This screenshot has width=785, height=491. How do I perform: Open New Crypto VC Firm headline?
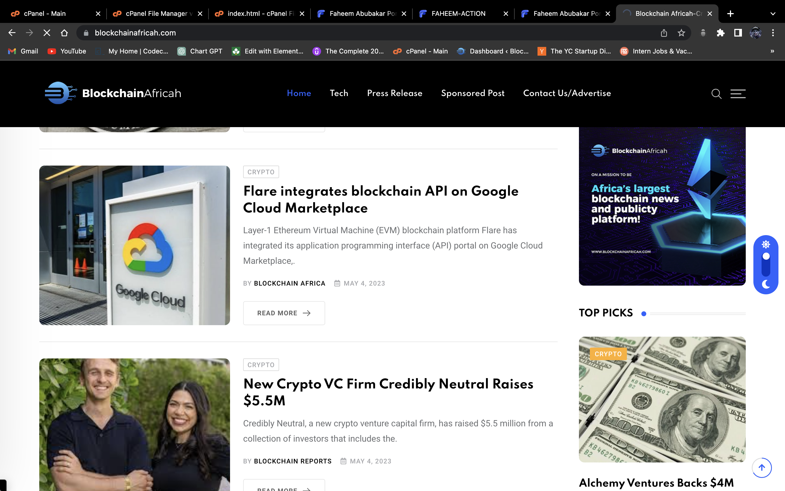point(388,392)
